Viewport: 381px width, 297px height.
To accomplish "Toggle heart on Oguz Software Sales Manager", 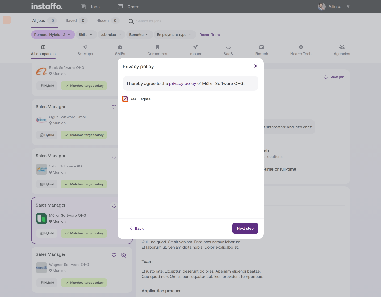I will tap(114, 107).
